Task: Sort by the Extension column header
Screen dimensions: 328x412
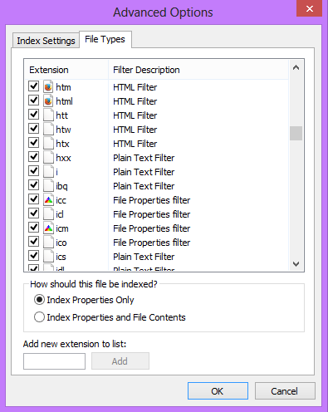Action: pos(66,70)
